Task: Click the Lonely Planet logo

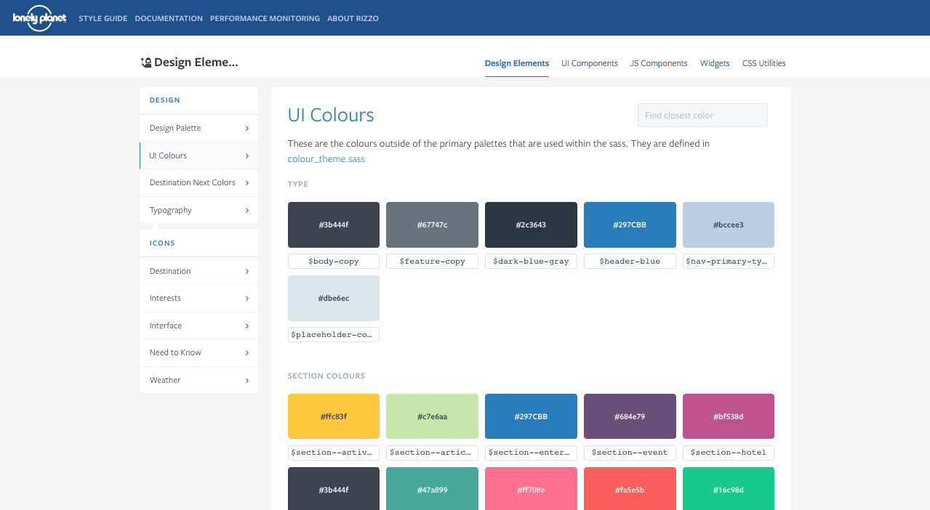Action: pyautogui.click(x=39, y=18)
